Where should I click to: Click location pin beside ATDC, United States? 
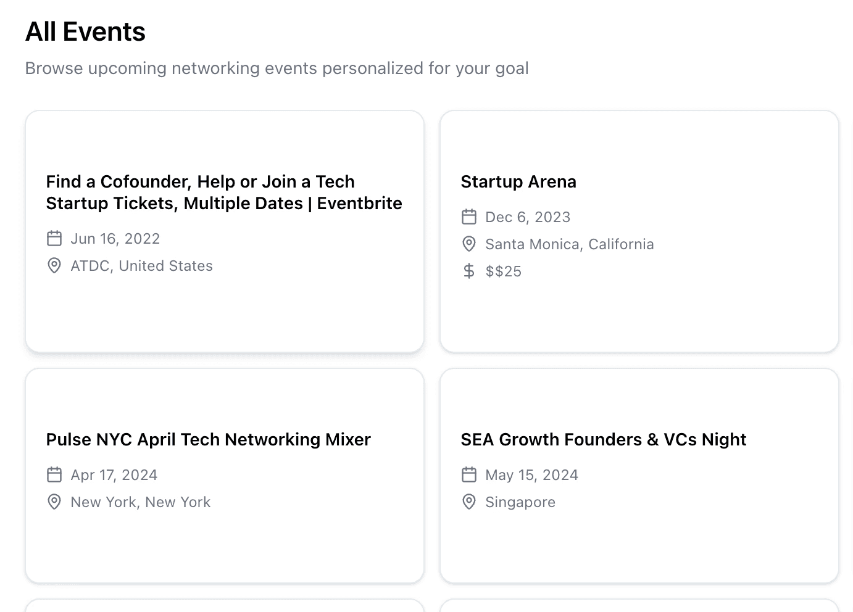pyautogui.click(x=54, y=265)
